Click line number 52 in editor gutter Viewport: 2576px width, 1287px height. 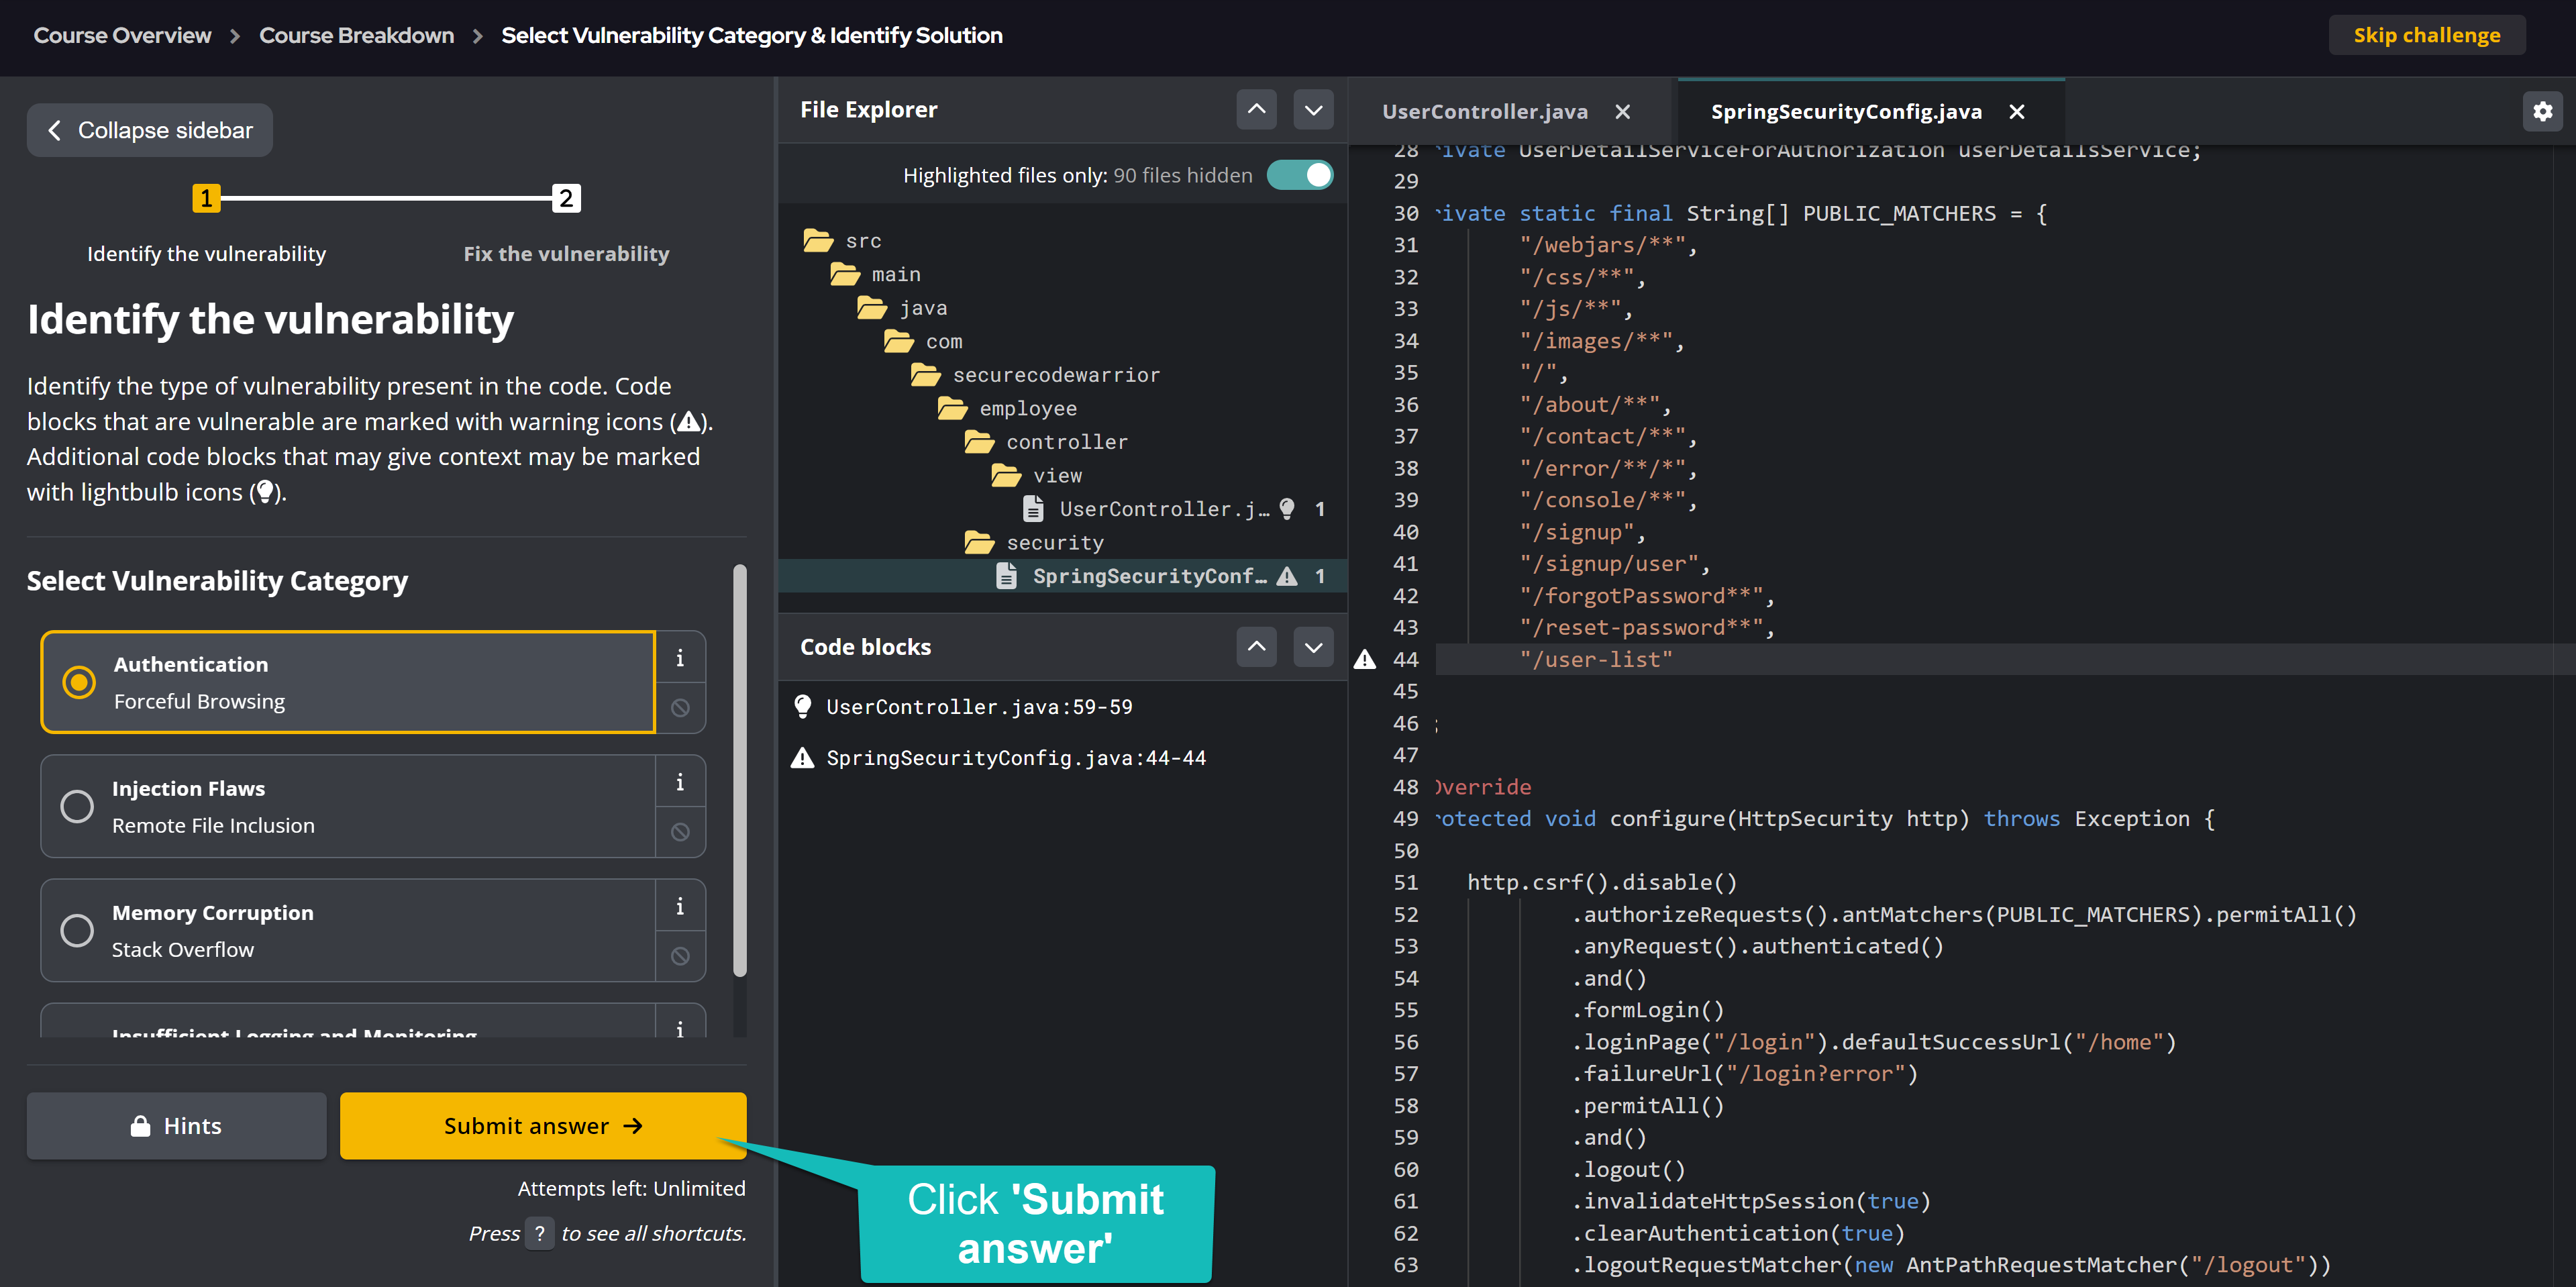(1405, 915)
